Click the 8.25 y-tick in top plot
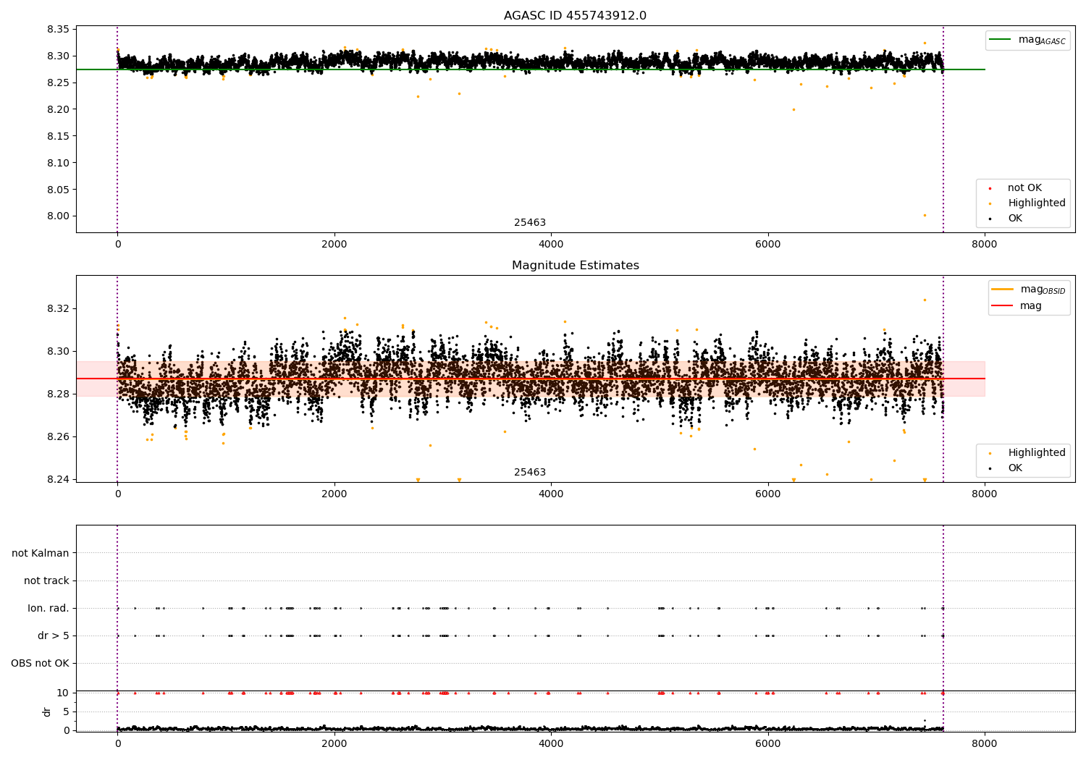 pyautogui.click(x=58, y=83)
